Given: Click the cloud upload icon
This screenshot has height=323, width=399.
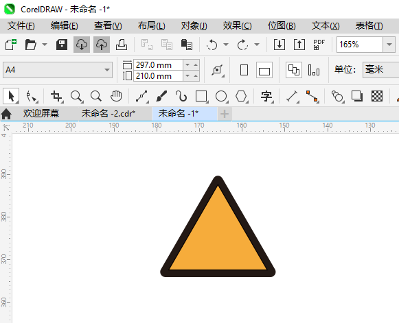Looking at the screenshot, I should point(102,45).
